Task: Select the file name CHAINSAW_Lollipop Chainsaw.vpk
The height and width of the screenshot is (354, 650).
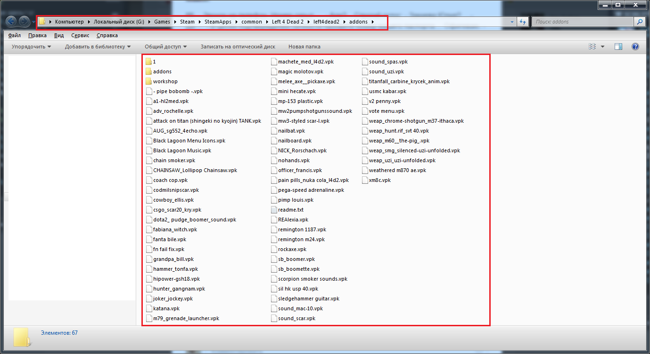Action: click(x=195, y=170)
